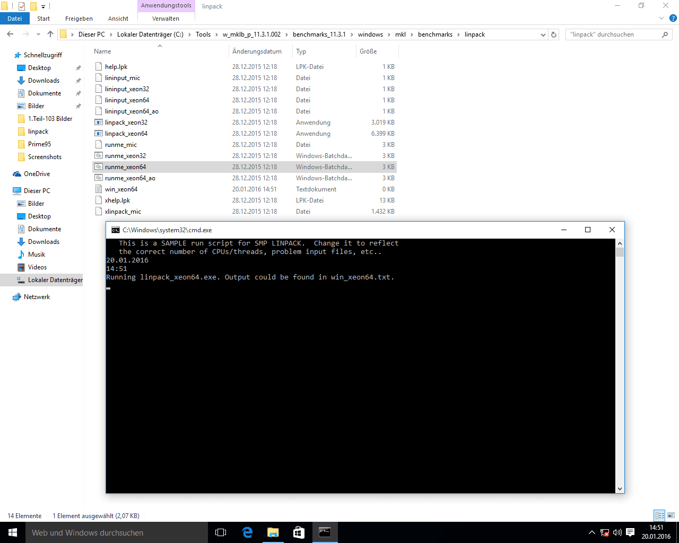Switch to large icons view in status bar
This screenshot has width=679, height=543.
click(x=671, y=515)
